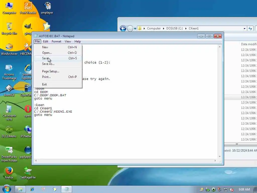Click the 'try again.' text in Notepad
Viewport: 257px width, 193px height.
100,79
